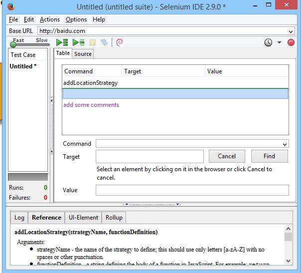
Task: Click the Step icon
Action: coord(104,42)
